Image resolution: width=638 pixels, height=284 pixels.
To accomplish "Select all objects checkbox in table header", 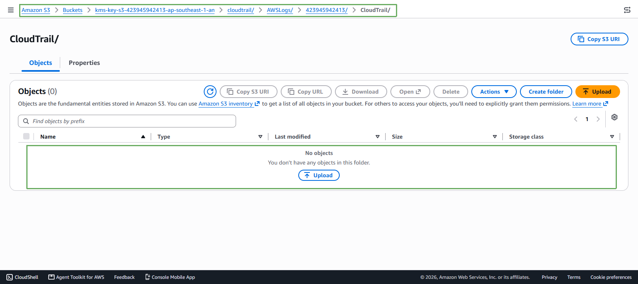I will (x=26, y=136).
